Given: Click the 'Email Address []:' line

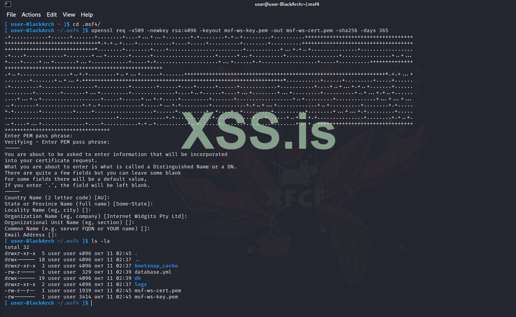Looking at the screenshot, I should click(31, 235).
